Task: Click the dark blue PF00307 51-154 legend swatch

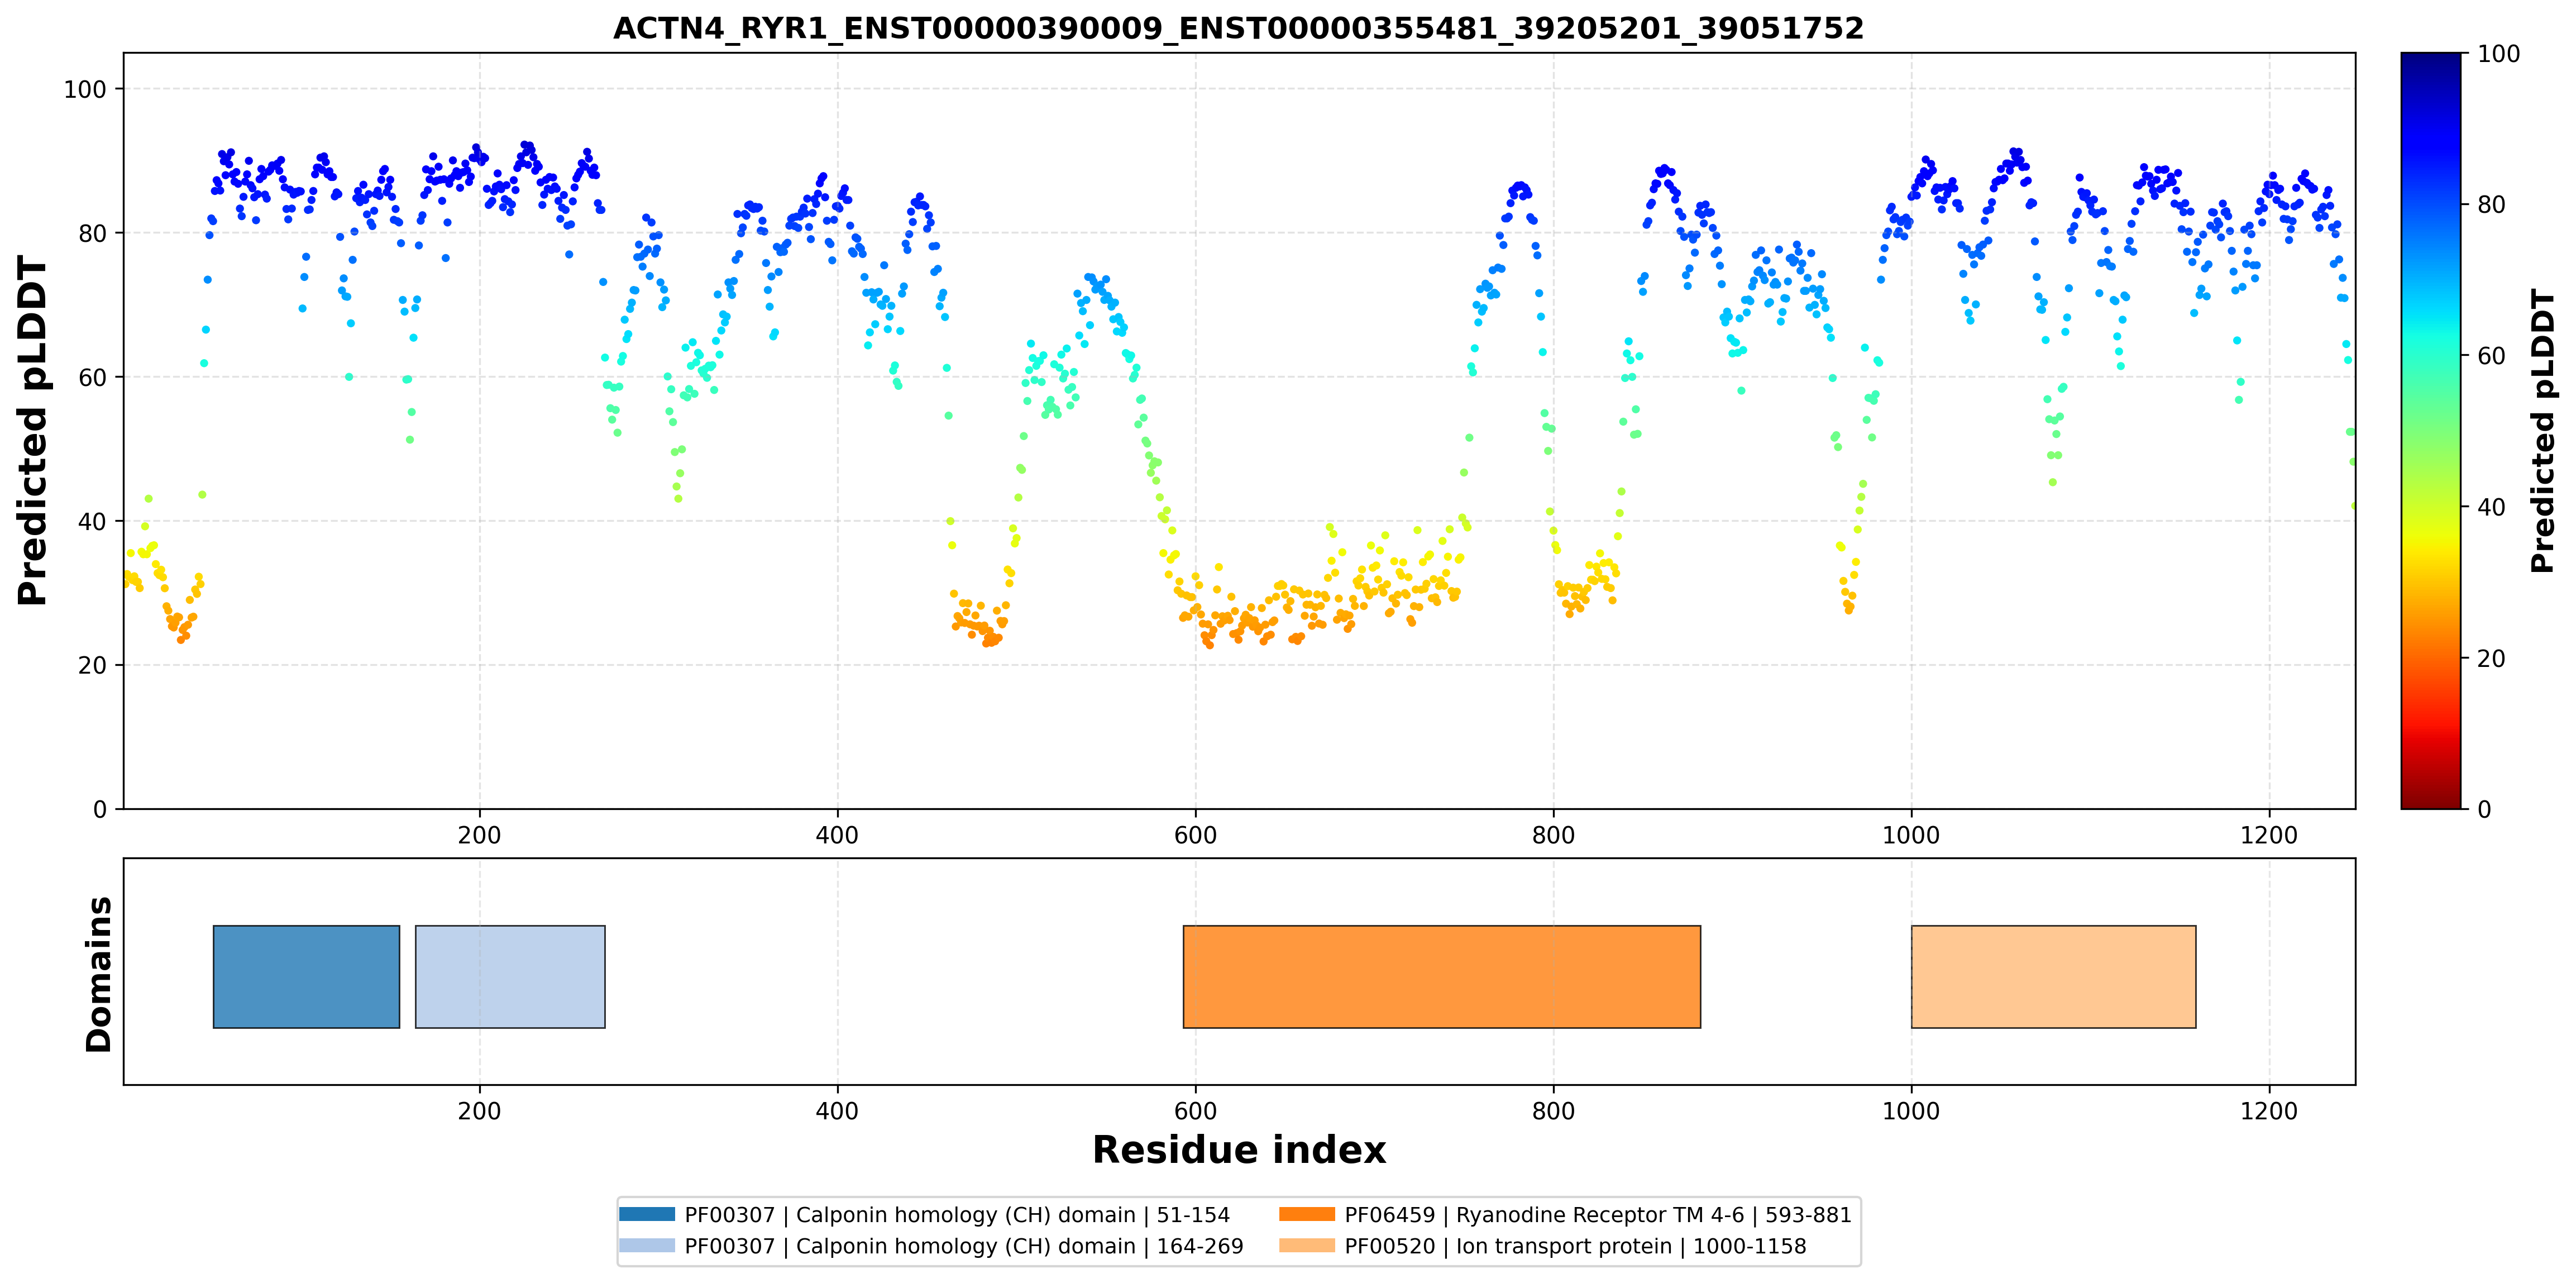Action: [647, 1214]
